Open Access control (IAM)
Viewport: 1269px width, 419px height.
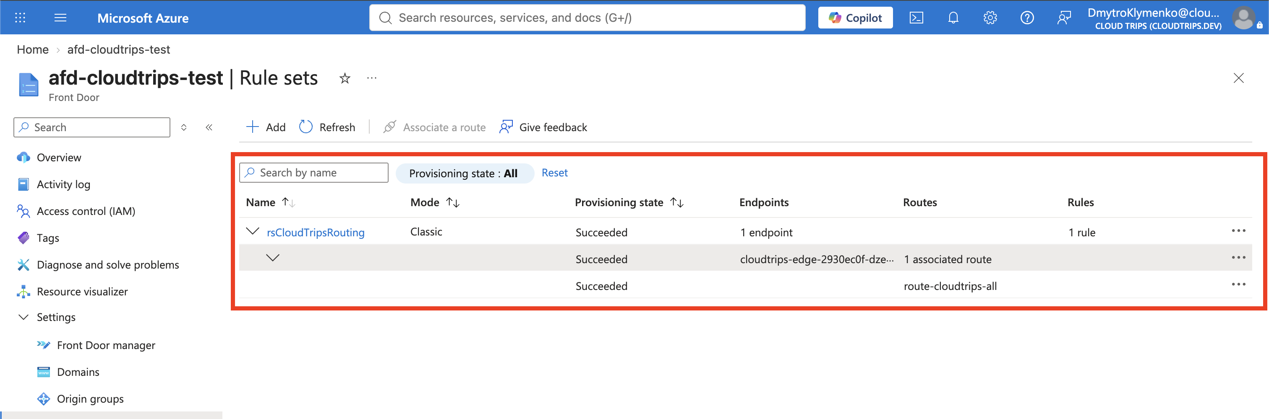(86, 211)
